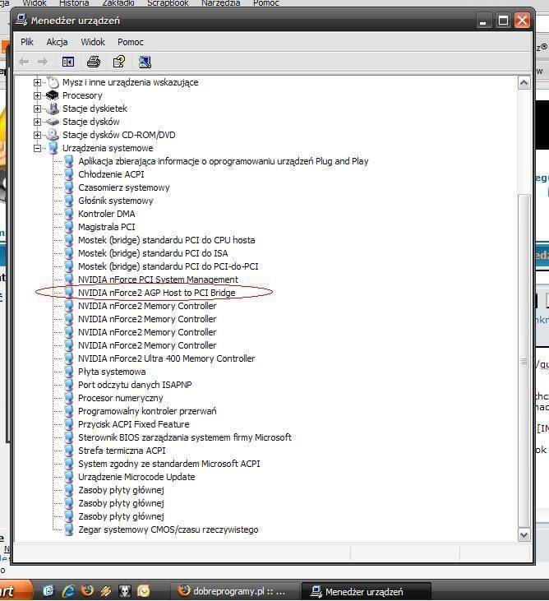
Task: Click the scroll down arrow of device list
Action: click(x=524, y=534)
